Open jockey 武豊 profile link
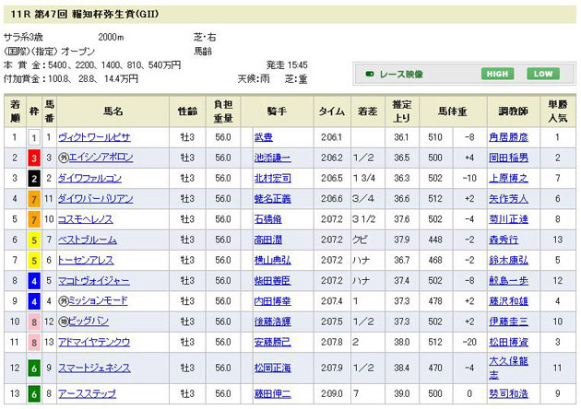Viewport: 581px width, 409px height. click(264, 137)
